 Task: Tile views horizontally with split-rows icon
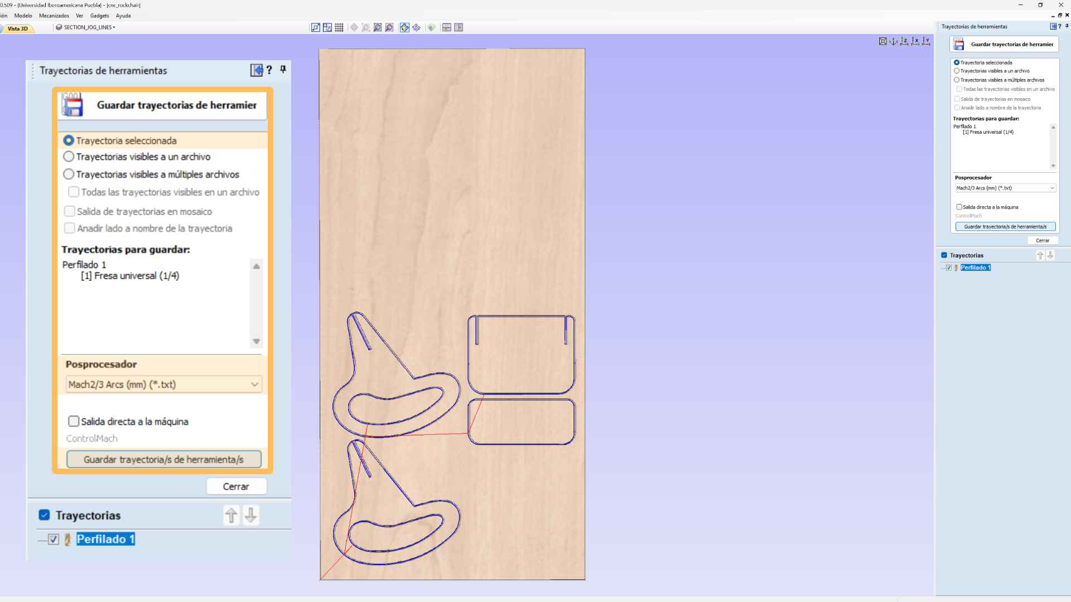point(447,27)
